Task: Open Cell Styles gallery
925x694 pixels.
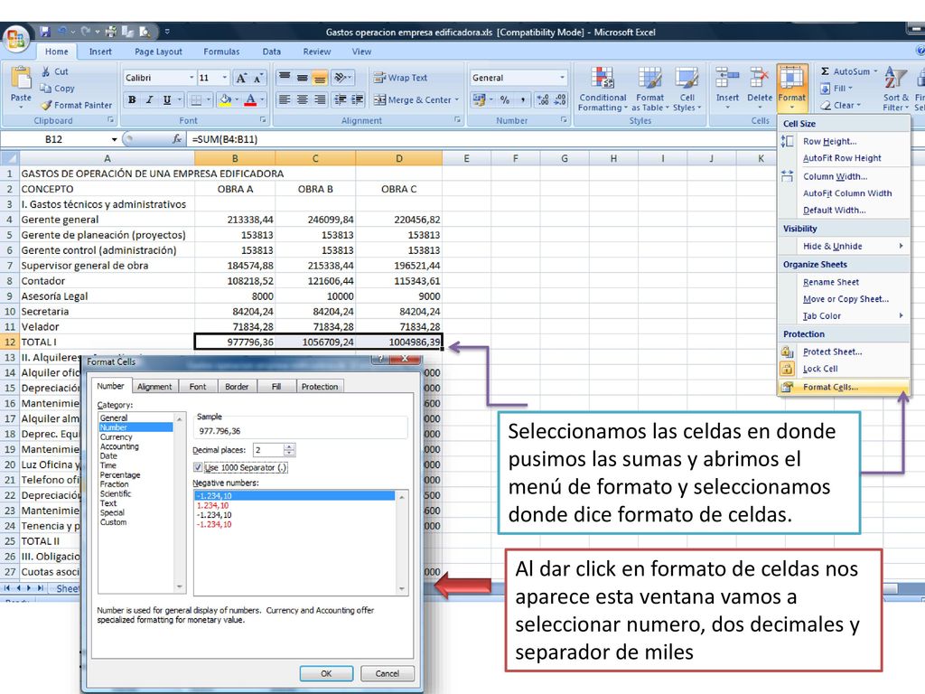Action: (687, 89)
